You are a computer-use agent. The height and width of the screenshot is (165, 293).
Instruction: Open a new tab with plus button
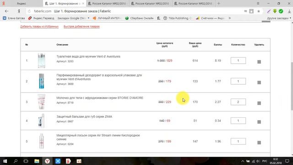219,3
